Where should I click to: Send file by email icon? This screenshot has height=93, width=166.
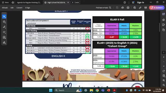click(146, 8)
